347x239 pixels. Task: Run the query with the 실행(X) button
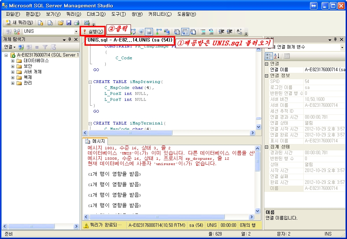pos(94,31)
